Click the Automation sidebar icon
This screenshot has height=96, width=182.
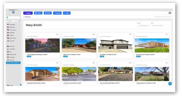[8, 49]
